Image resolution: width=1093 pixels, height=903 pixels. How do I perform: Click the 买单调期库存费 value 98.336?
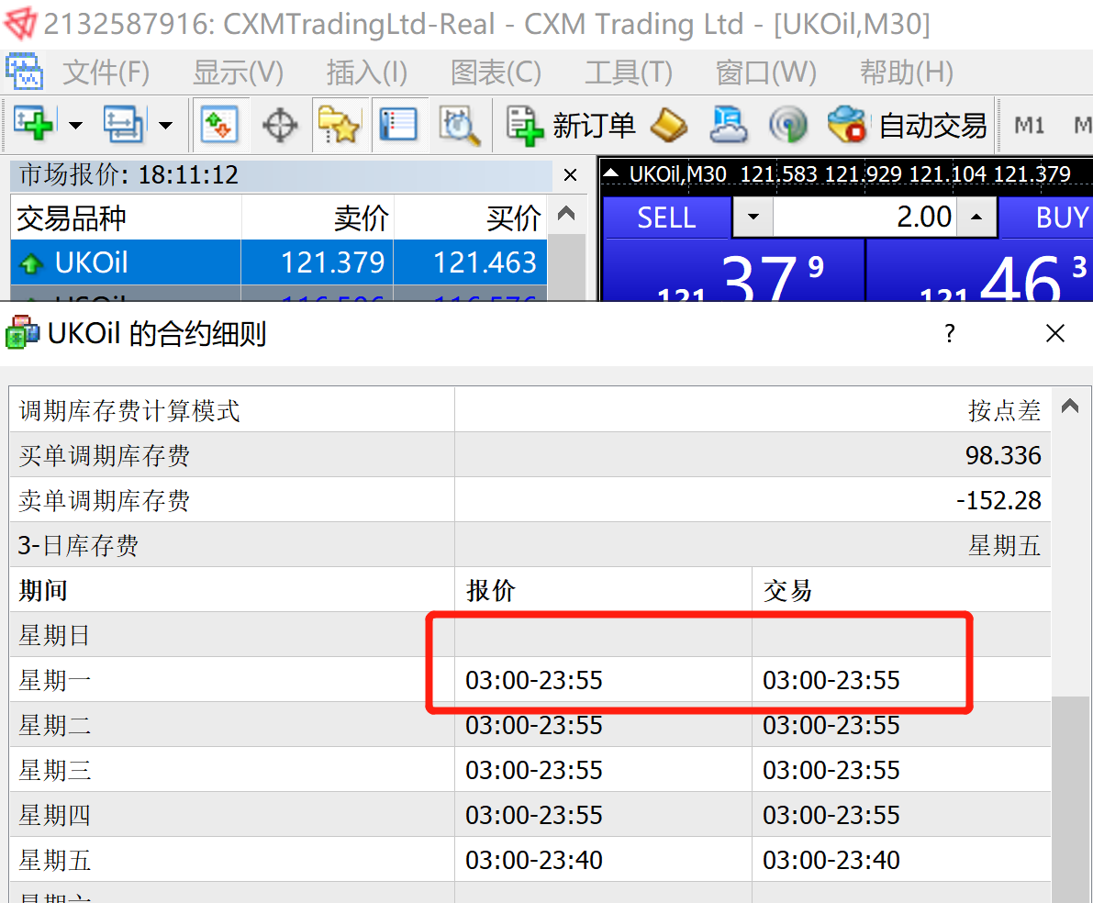click(x=1002, y=455)
